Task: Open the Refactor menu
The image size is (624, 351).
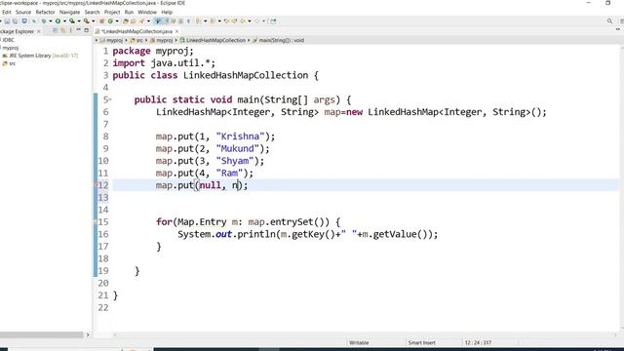Action: click(46, 12)
